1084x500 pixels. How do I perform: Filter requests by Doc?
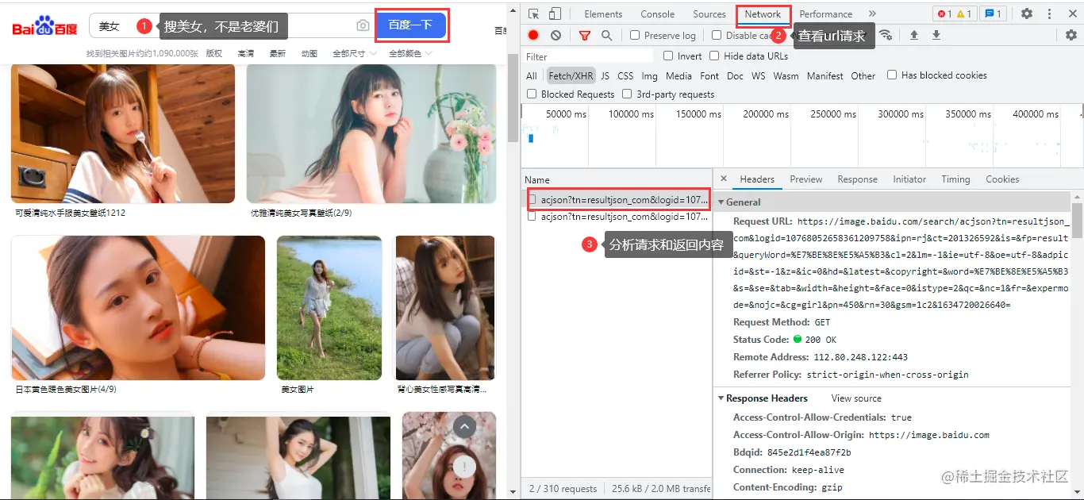point(736,75)
